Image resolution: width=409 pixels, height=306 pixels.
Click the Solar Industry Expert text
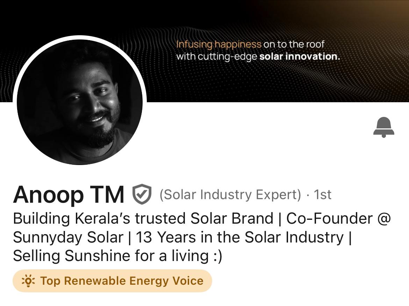coord(230,195)
